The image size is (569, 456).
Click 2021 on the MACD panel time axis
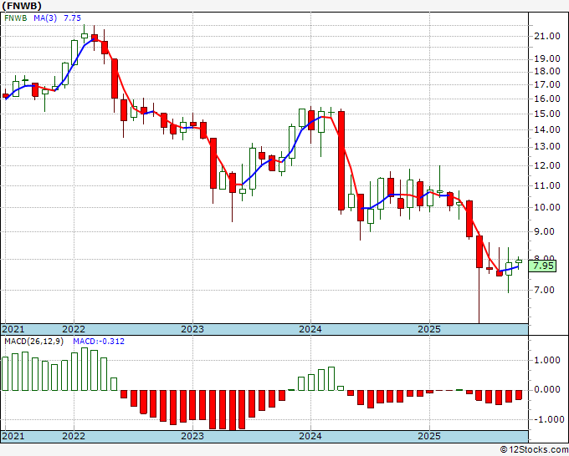[13, 436]
